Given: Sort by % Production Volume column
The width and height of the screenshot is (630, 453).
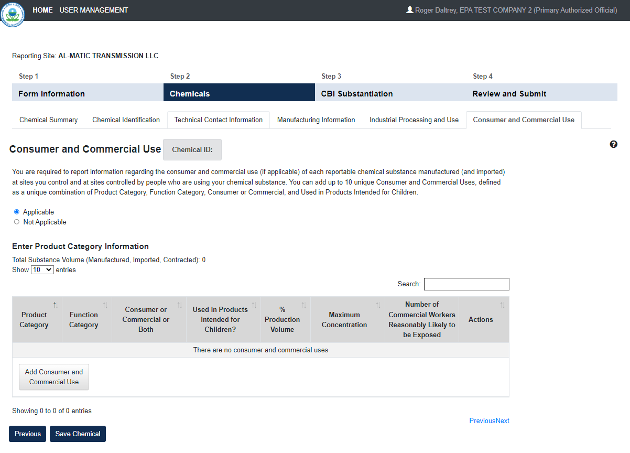Looking at the screenshot, I should (x=285, y=320).
